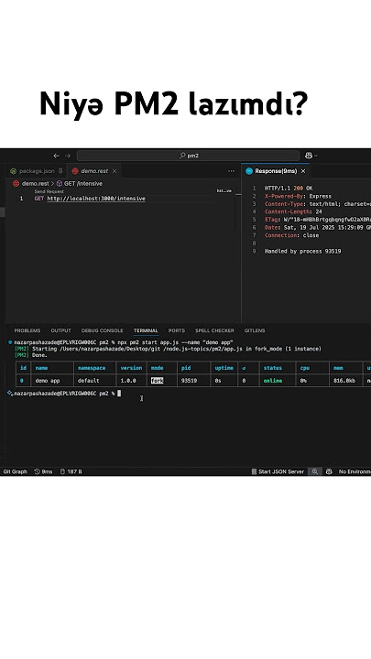
Task: Expand the Copilot dropdown chevron
Action: (316, 156)
